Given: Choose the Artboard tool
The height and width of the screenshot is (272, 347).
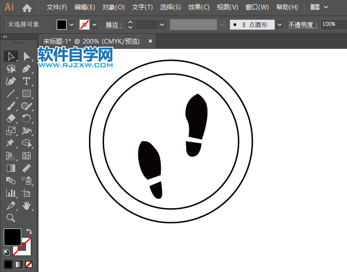Looking at the screenshot, I should [27, 193].
